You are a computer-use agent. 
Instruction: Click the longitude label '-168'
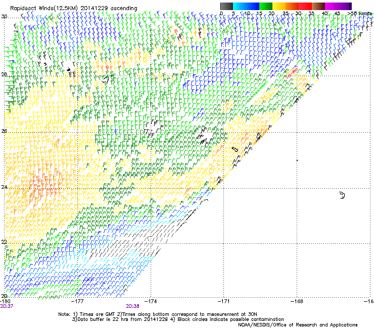[x=297, y=301]
